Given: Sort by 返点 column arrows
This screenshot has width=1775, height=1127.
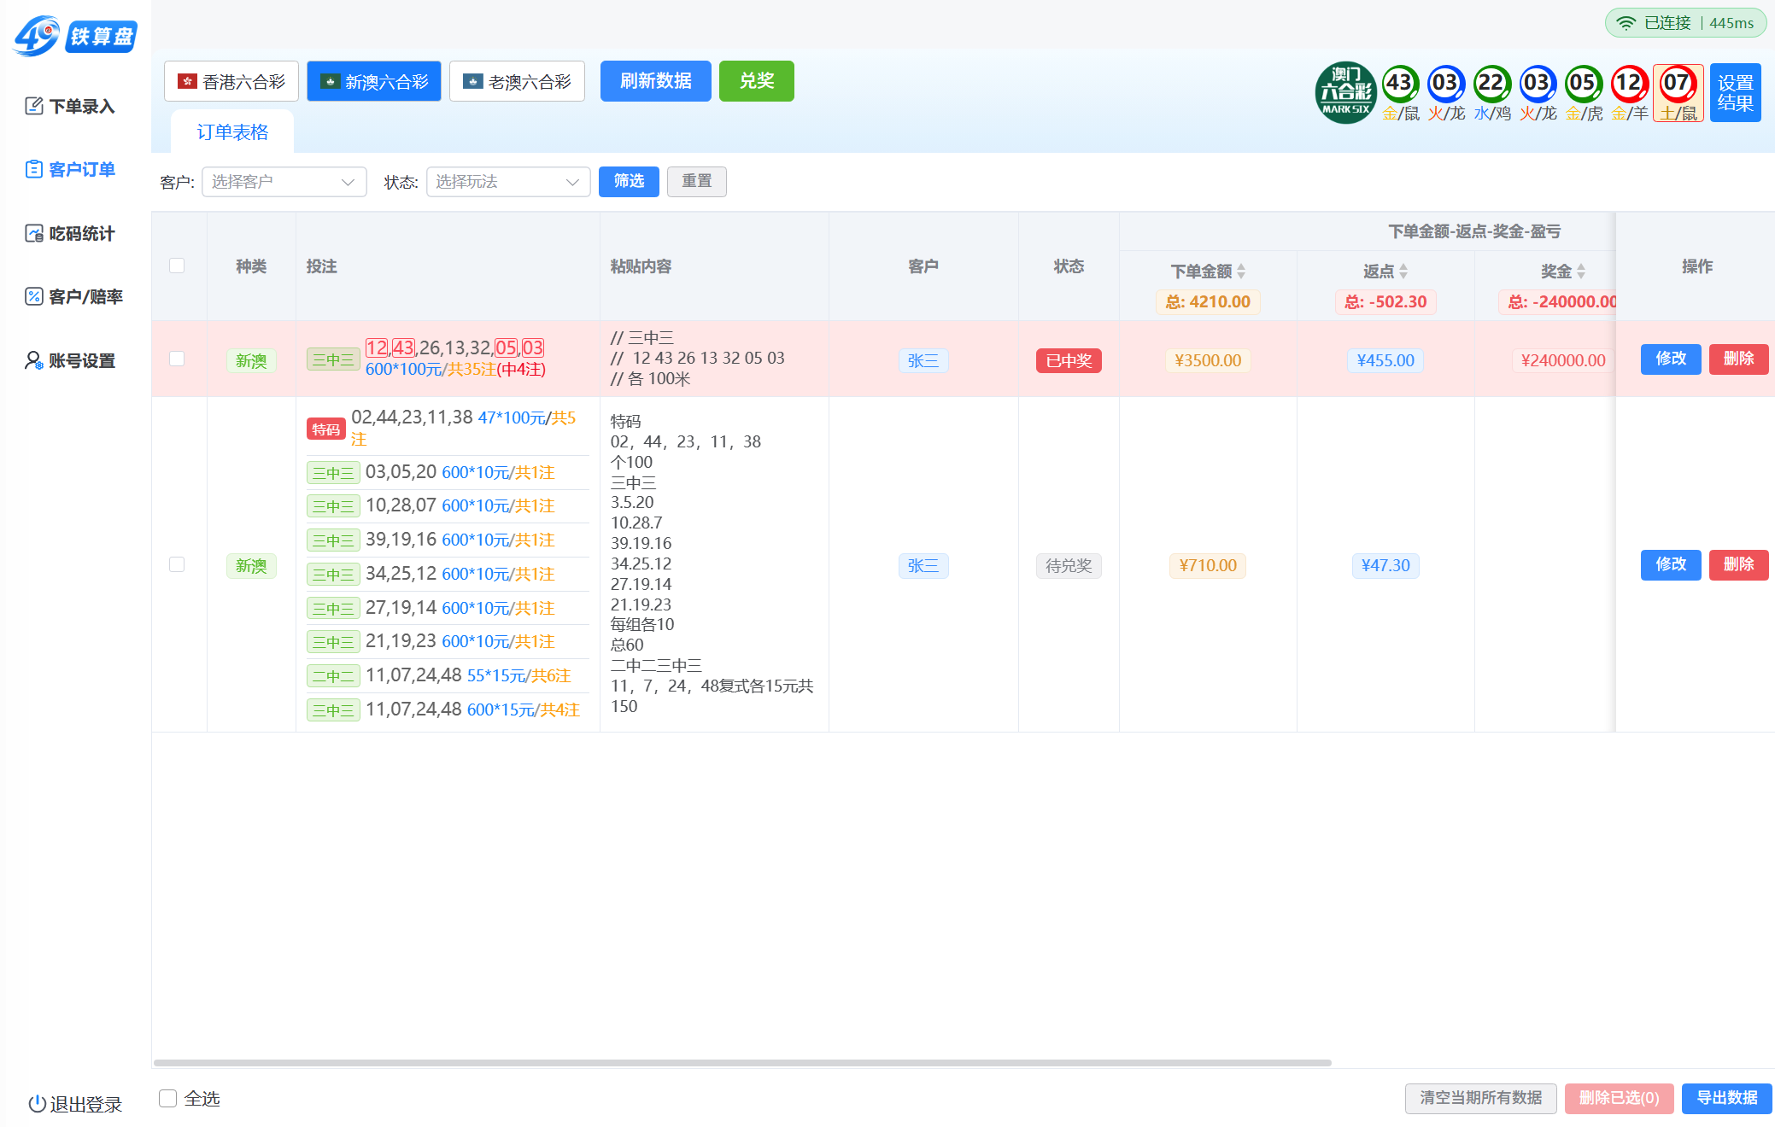Looking at the screenshot, I should tap(1403, 272).
